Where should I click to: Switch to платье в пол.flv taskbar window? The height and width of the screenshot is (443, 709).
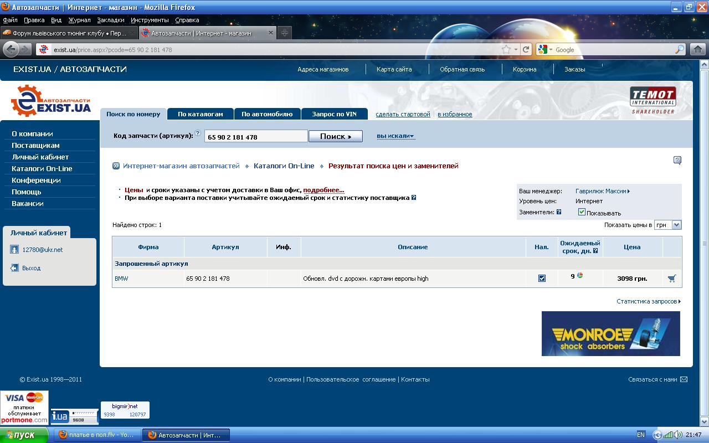point(97,435)
